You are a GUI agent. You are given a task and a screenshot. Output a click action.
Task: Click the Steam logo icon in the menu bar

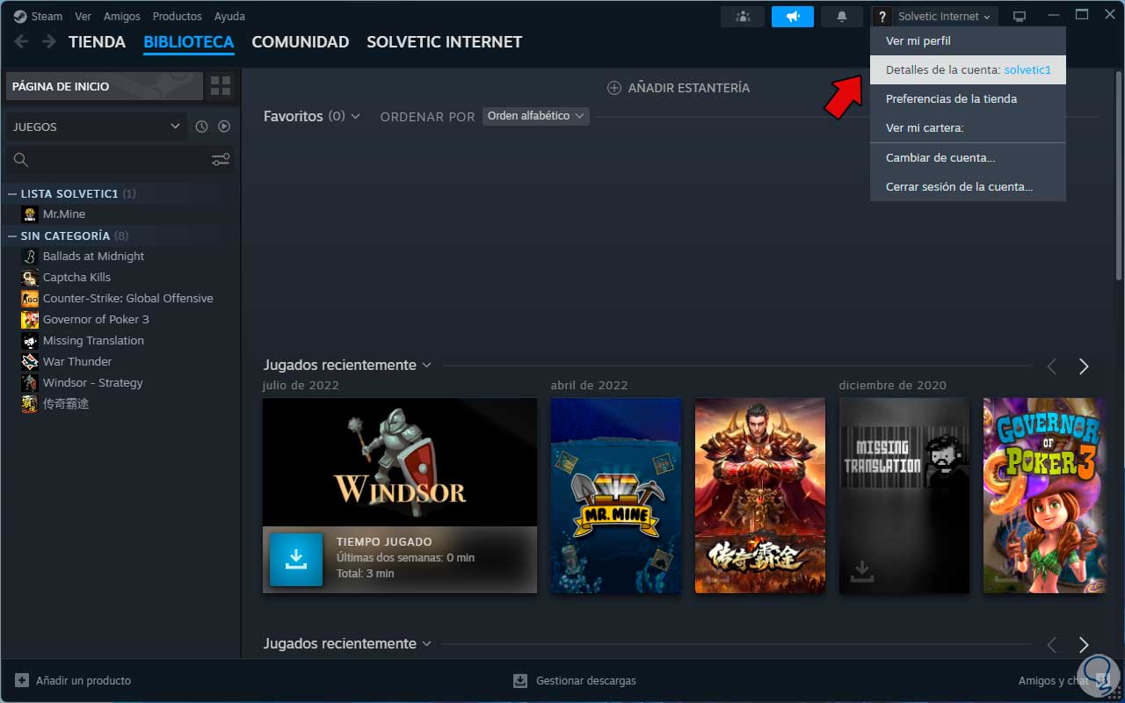(20, 16)
